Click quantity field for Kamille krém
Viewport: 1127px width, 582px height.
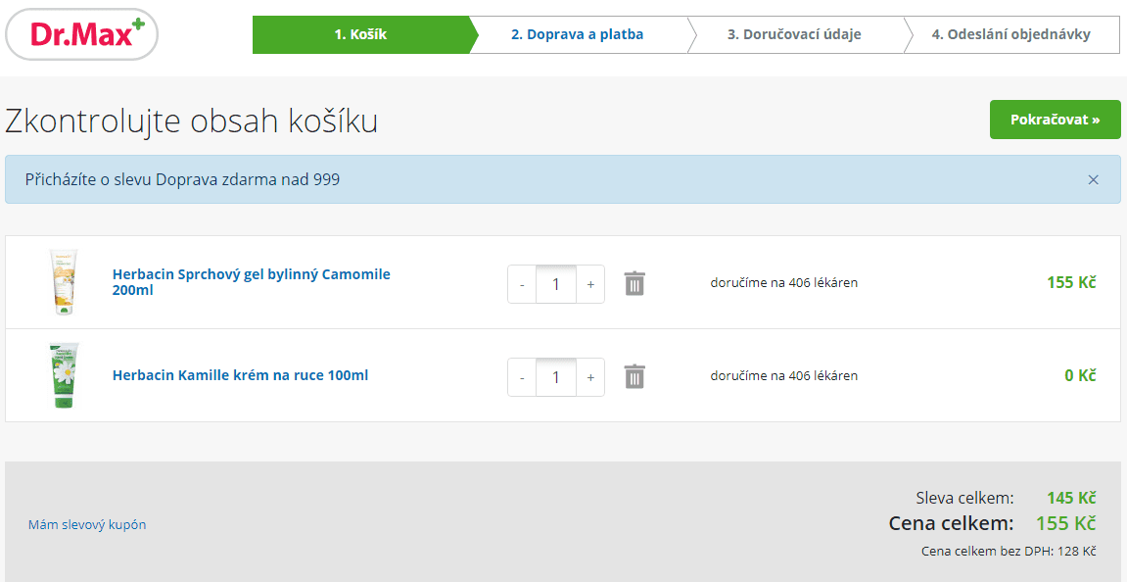[556, 377]
